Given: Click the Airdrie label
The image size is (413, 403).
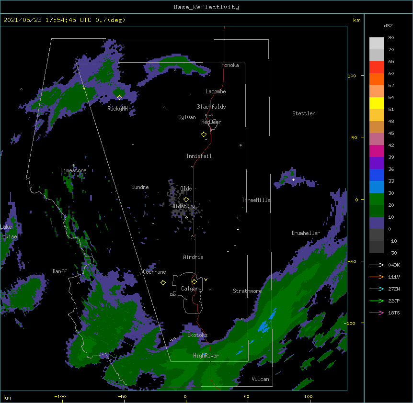Looking at the screenshot, I should click(x=194, y=257).
